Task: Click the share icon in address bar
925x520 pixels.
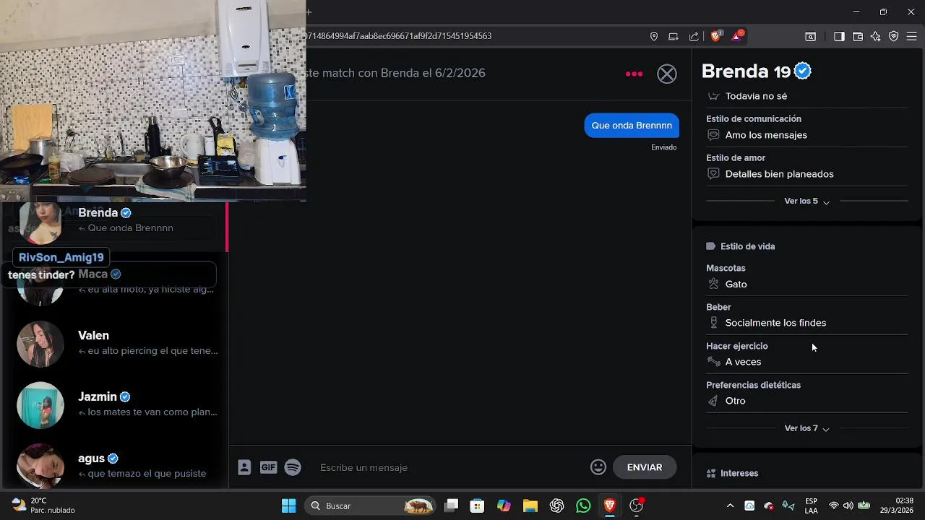Action: pos(694,36)
